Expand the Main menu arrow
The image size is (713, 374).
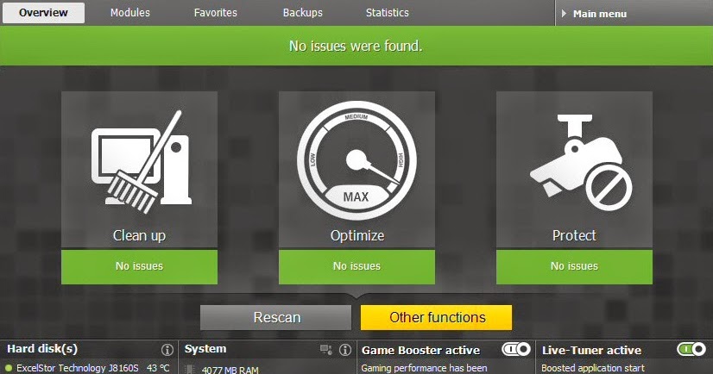564,14
